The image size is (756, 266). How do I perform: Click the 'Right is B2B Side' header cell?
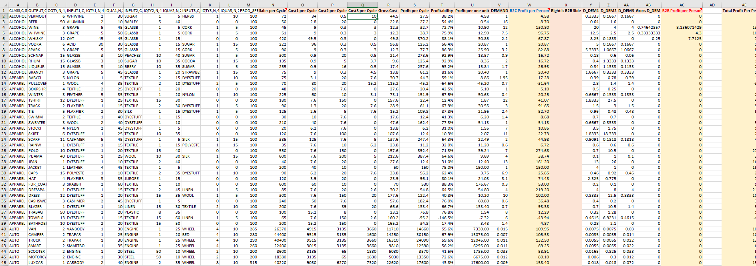(x=566, y=11)
